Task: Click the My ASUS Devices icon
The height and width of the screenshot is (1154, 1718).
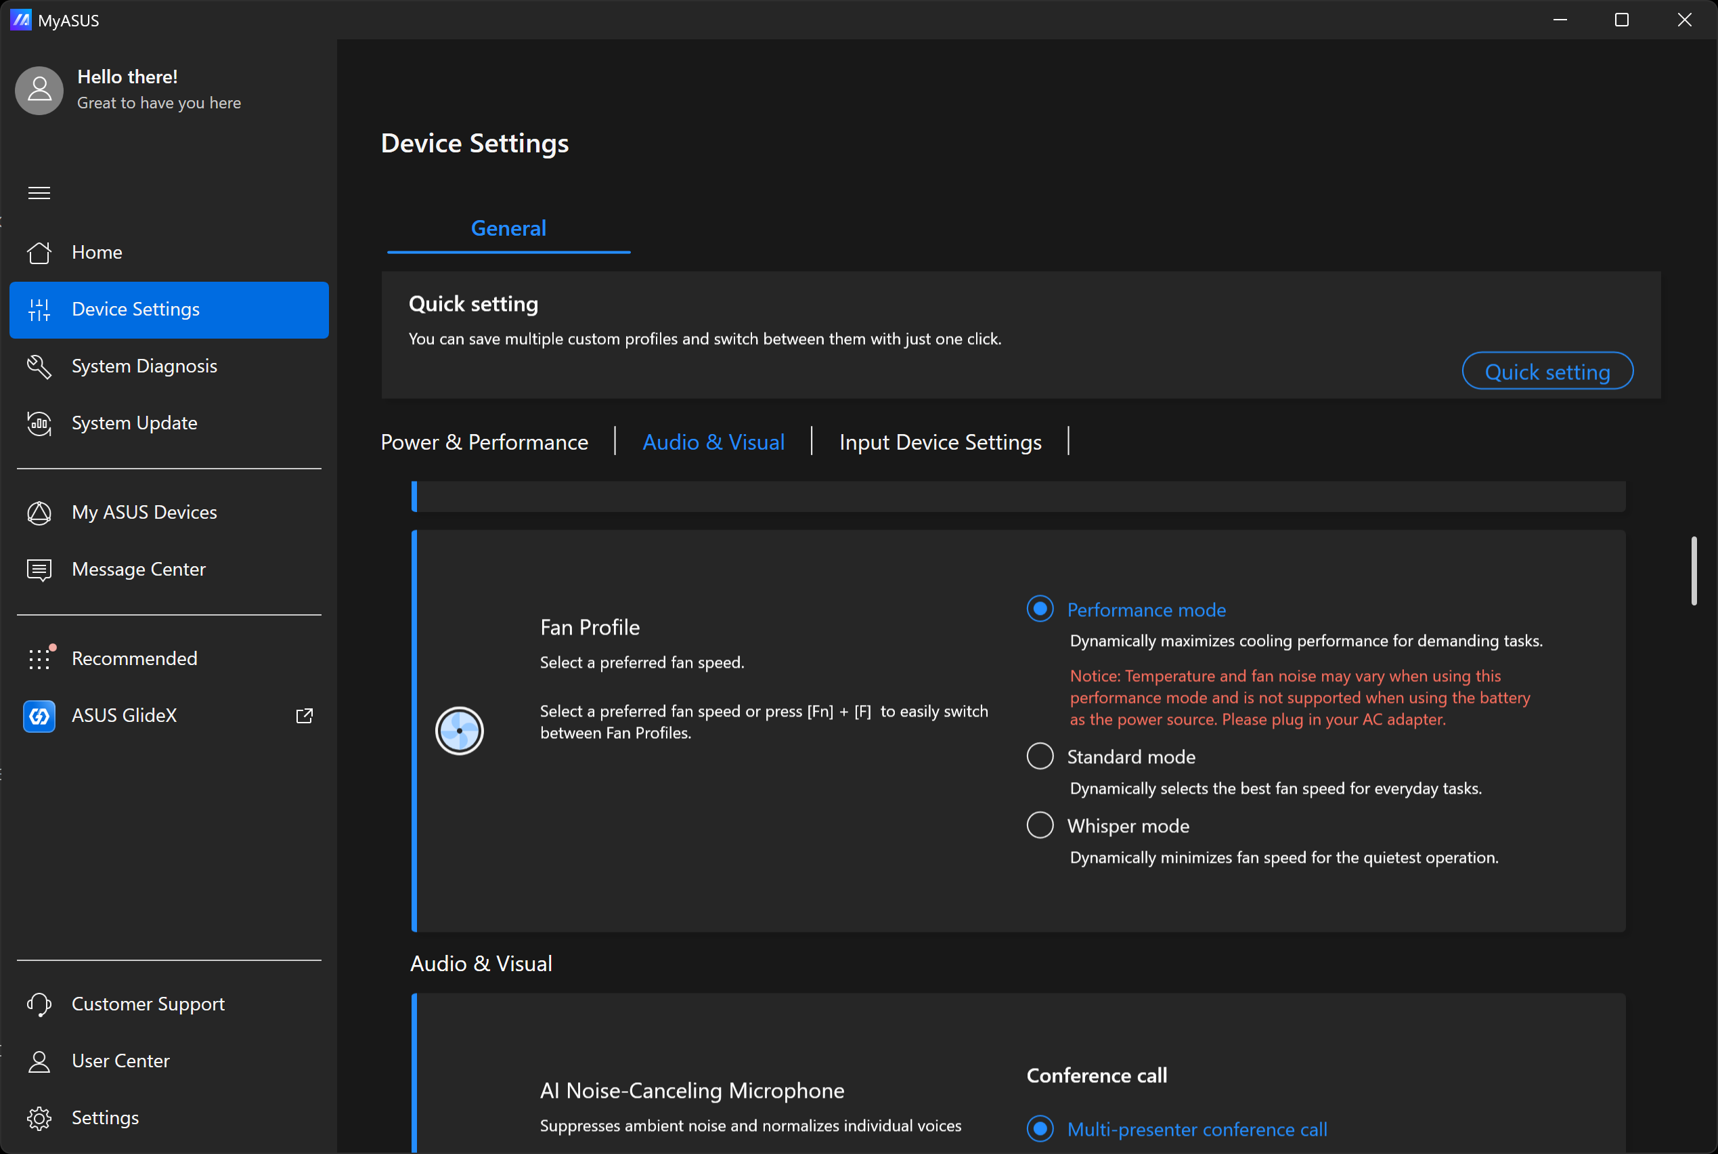Action: (39, 513)
